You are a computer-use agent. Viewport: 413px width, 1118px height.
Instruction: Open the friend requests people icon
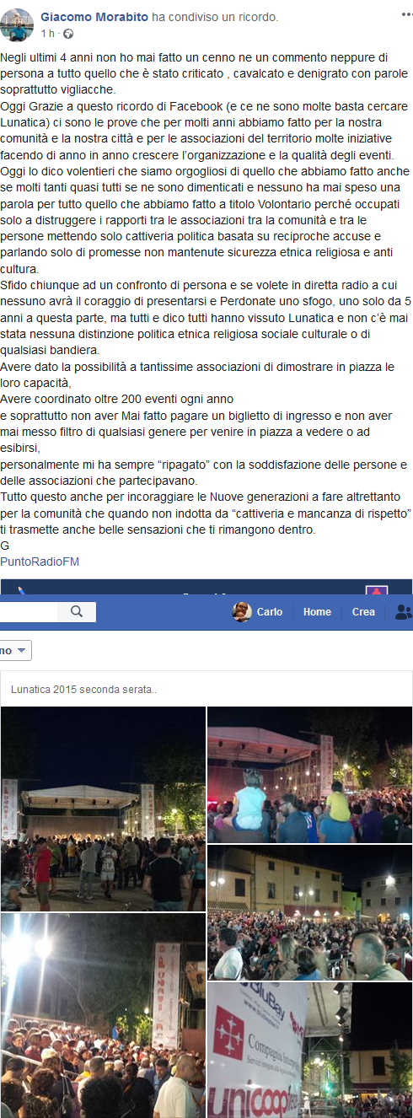pos(403,612)
